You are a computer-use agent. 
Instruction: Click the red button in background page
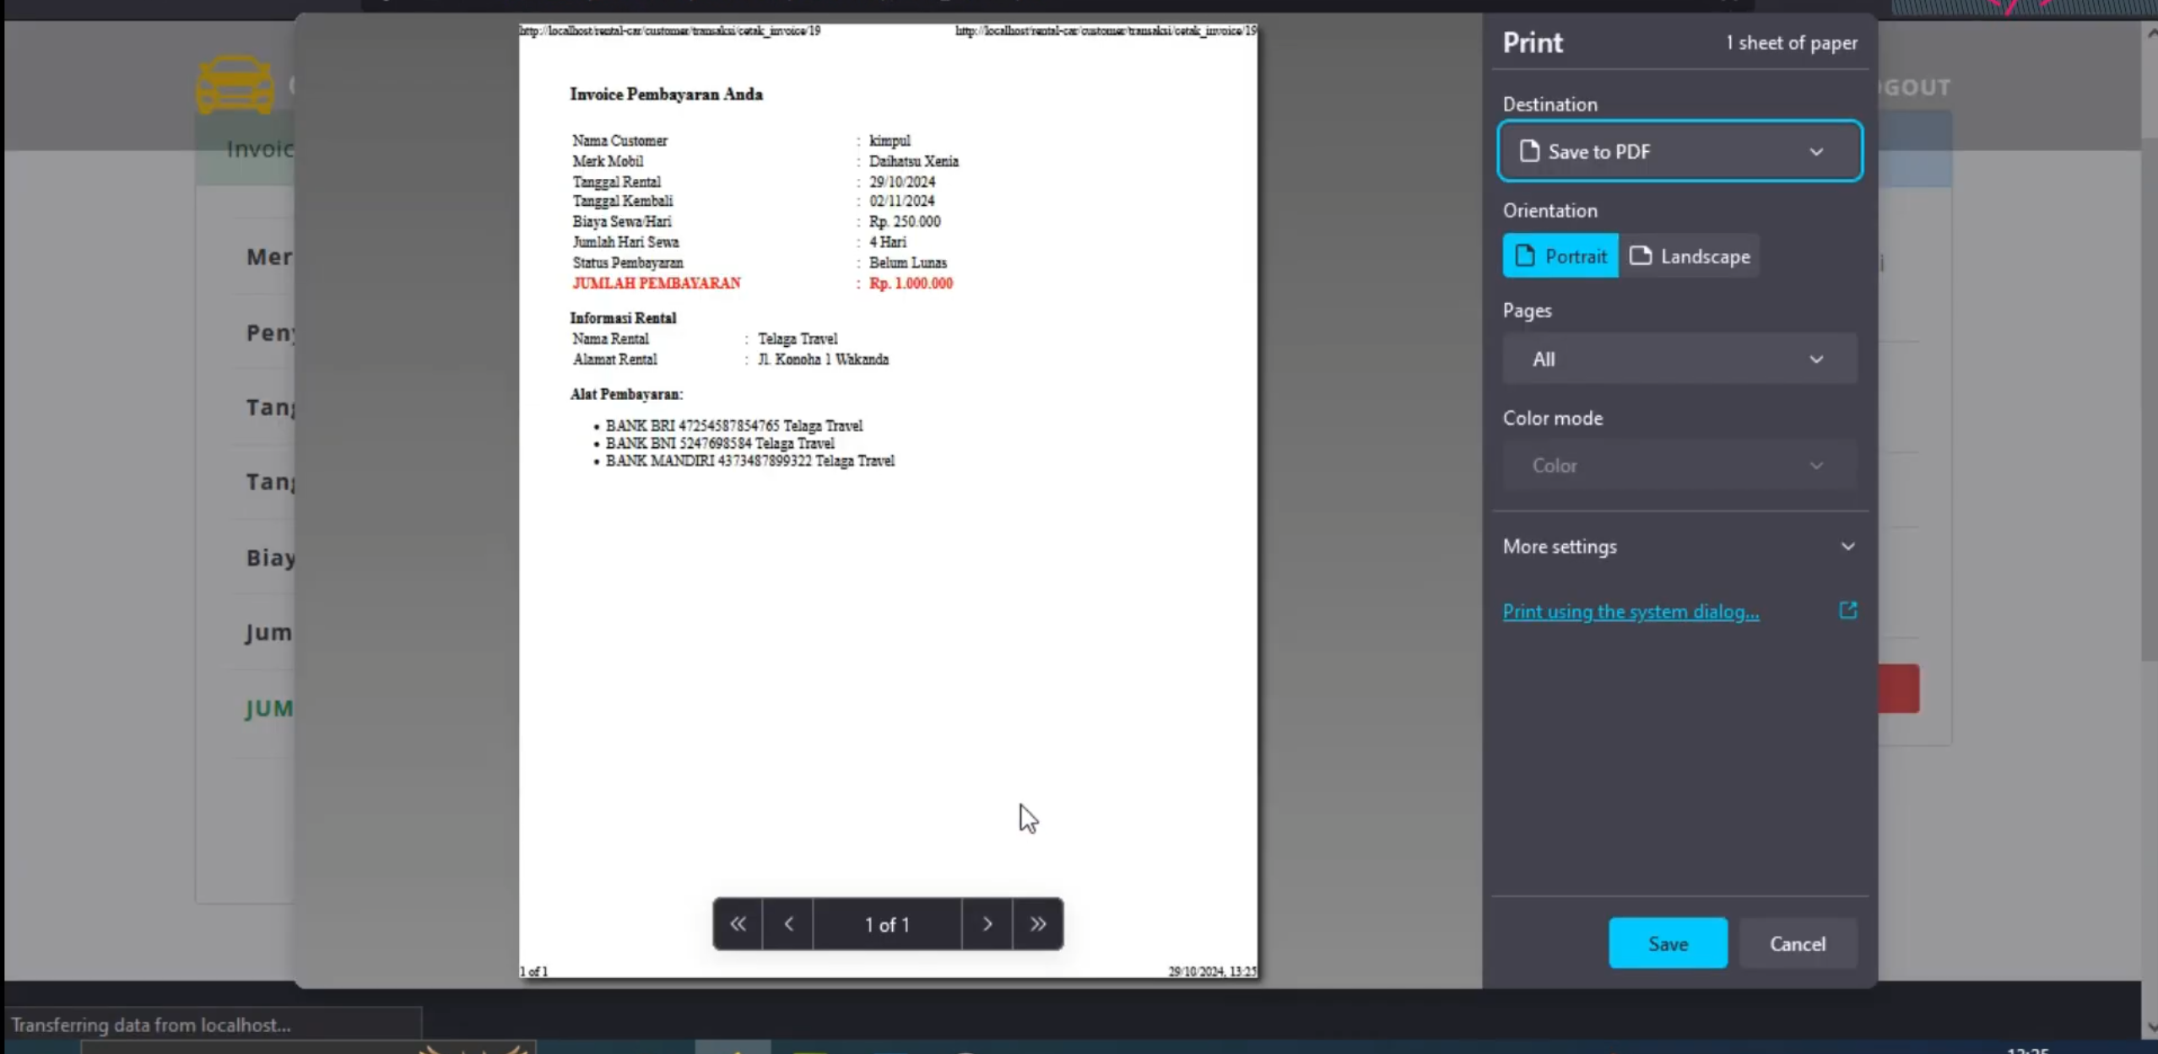point(1899,689)
